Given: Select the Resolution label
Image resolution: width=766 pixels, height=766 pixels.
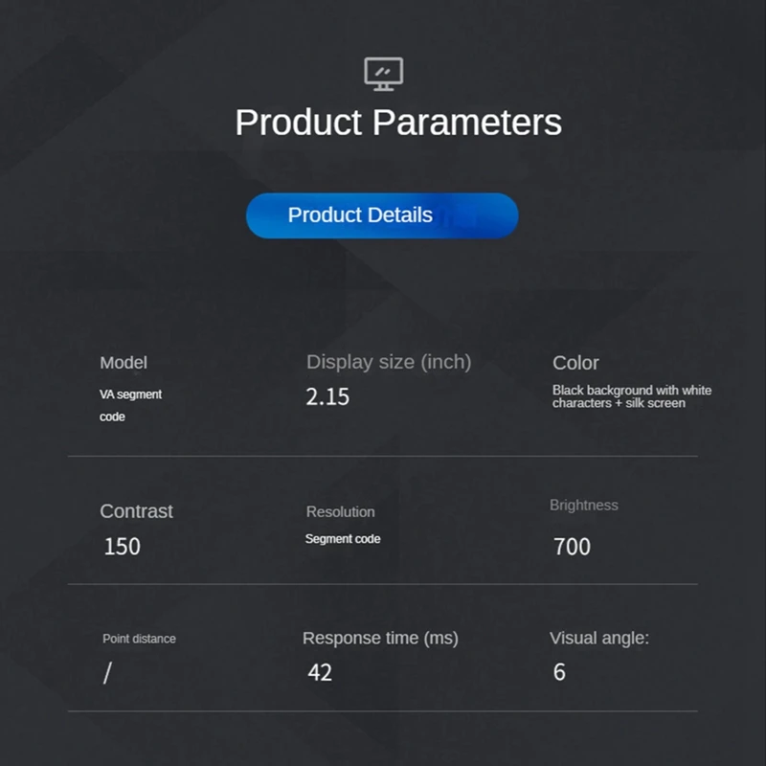Looking at the screenshot, I should click(x=340, y=512).
